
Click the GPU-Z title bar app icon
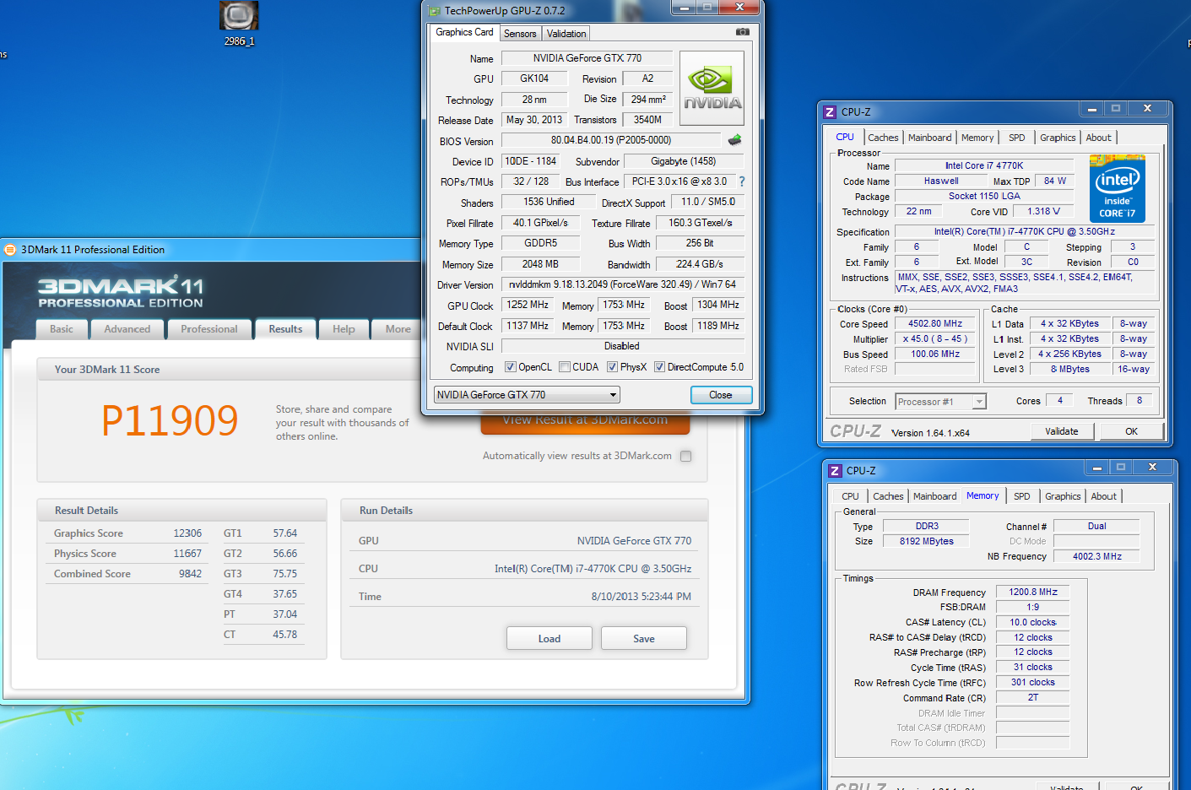click(435, 11)
